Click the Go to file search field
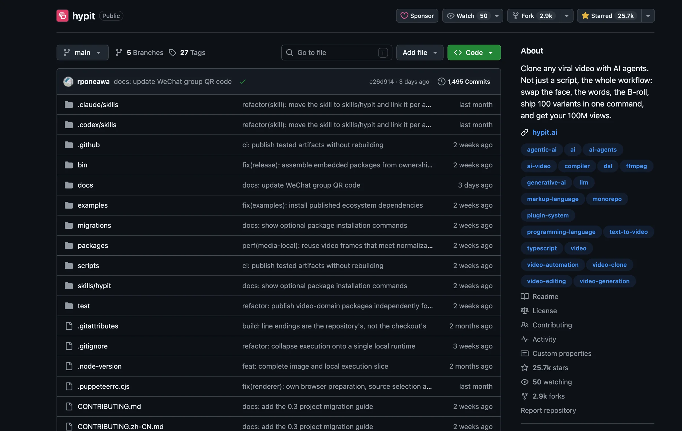The height and width of the screenshot is (431, 682). pyautogui.click(x=336, y=52)
